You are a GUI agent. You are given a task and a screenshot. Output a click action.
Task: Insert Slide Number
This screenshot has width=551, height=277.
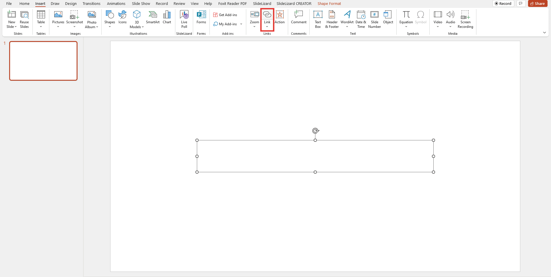(375, 19)
